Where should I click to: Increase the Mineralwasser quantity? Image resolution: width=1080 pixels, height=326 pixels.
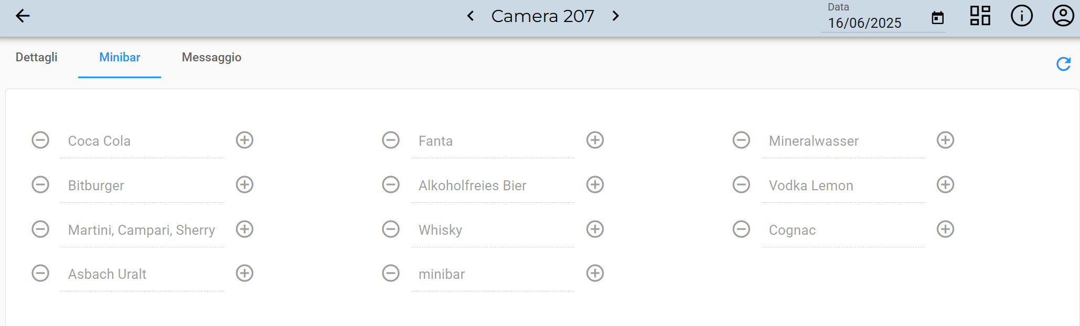point(945,140)
